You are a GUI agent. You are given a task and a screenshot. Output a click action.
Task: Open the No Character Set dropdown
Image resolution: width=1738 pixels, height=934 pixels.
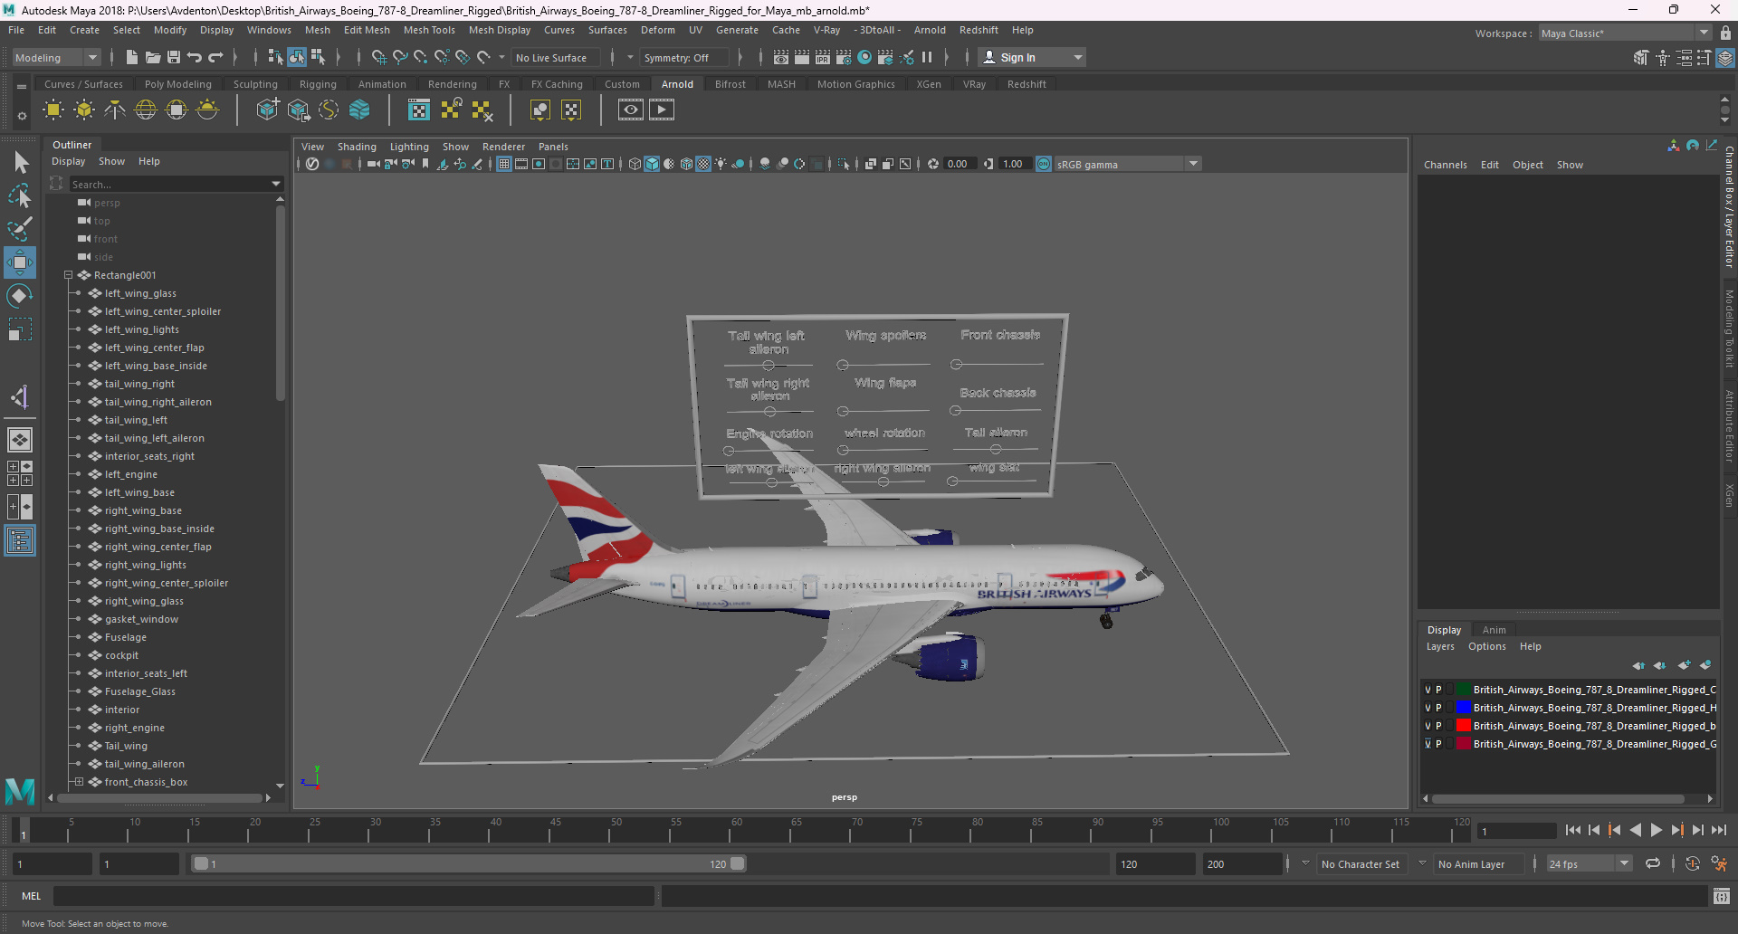(1360, 864)
